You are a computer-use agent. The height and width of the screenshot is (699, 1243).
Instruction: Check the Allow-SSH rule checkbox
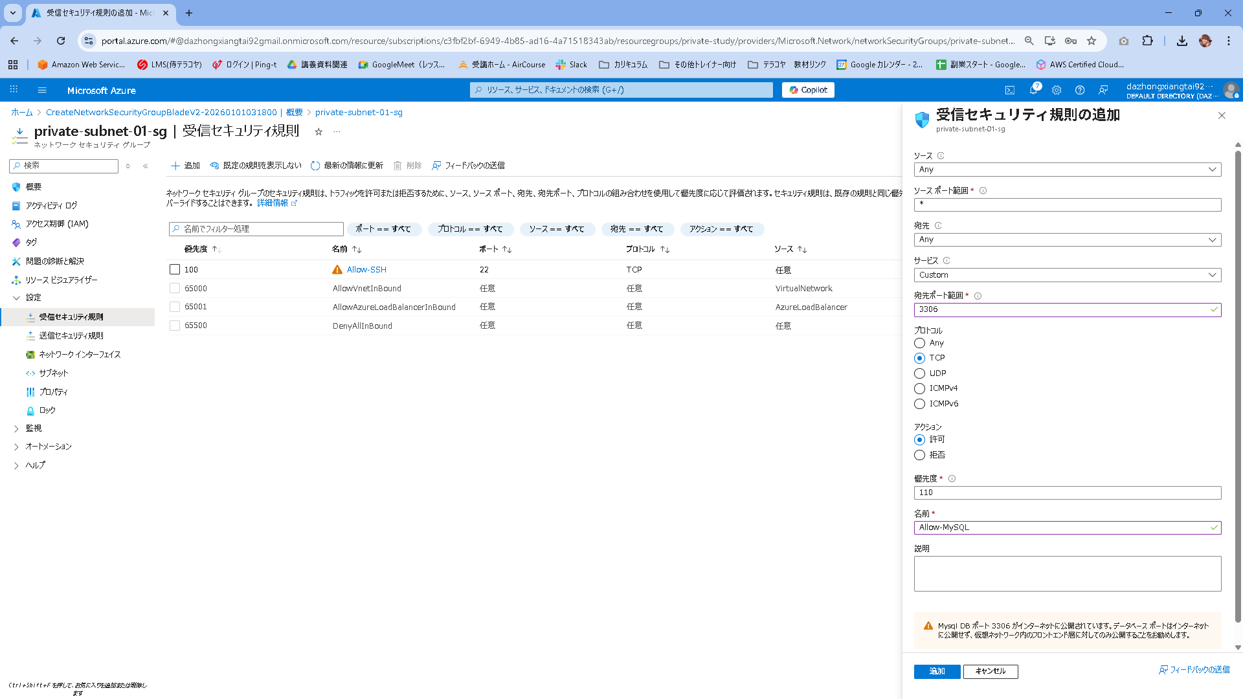(174, 269)
